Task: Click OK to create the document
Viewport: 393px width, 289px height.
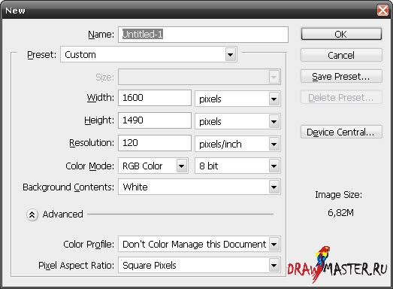Action: (x=341, y=34)
